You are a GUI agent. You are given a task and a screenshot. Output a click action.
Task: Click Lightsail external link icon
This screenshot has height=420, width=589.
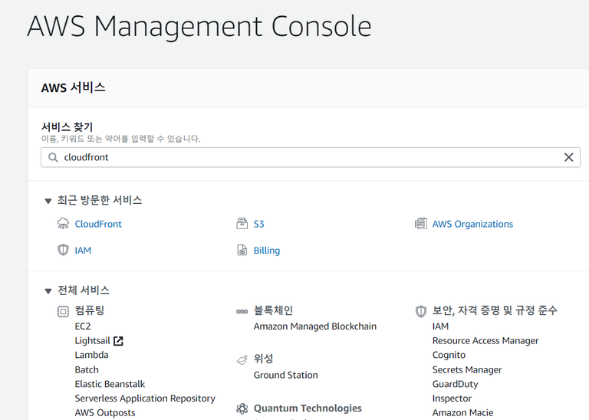coord(118,341)
